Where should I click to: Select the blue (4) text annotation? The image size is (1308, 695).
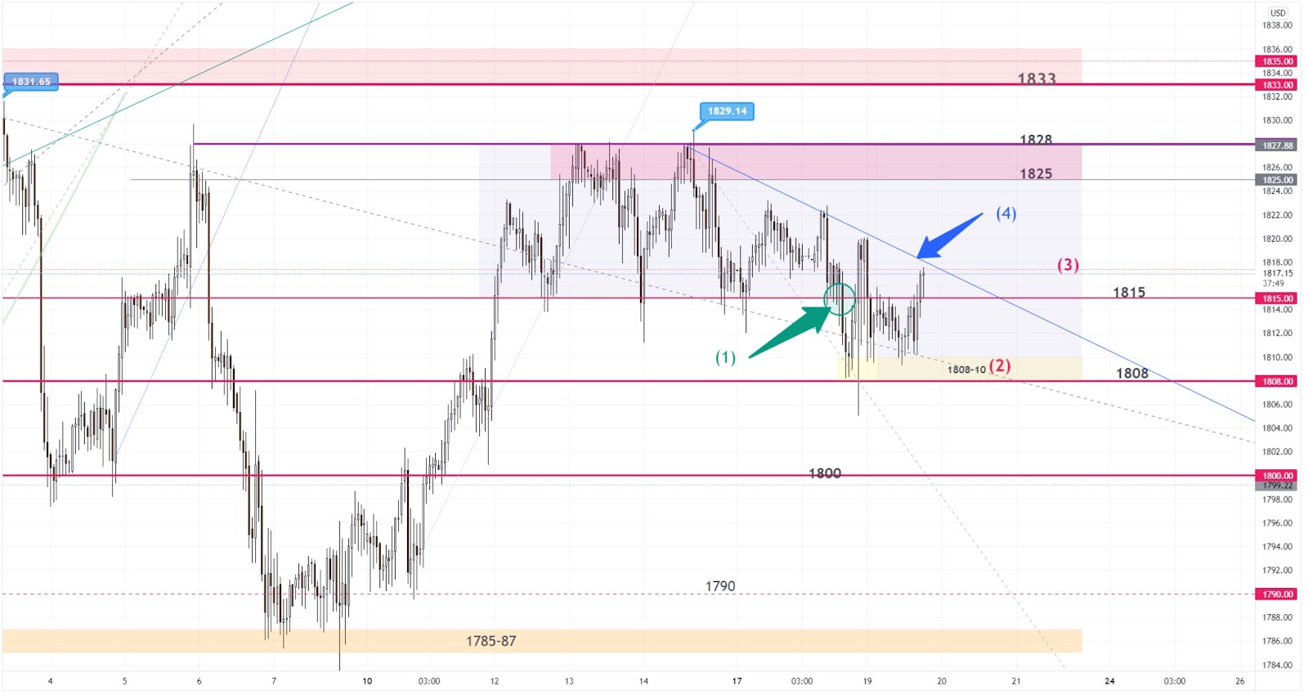pos(1006,213)
